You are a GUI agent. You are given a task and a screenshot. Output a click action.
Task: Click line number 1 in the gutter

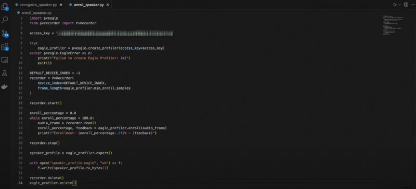pos(21,18)
